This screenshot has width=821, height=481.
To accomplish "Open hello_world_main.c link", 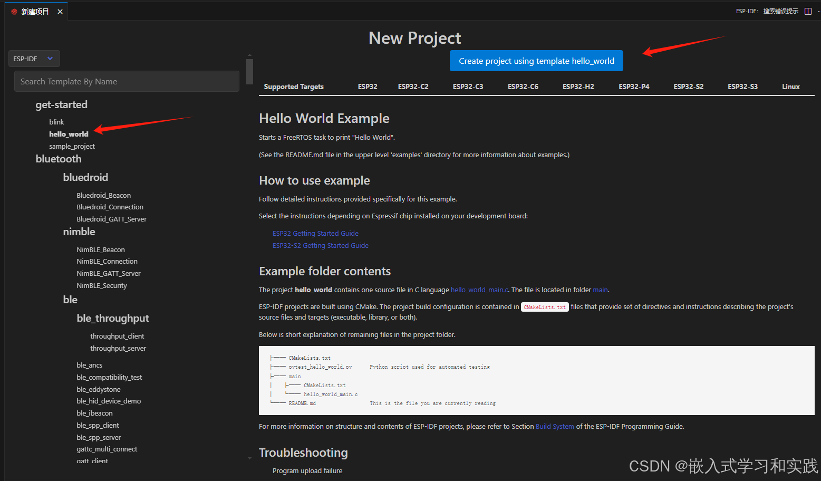I will [x=479, y=290].
